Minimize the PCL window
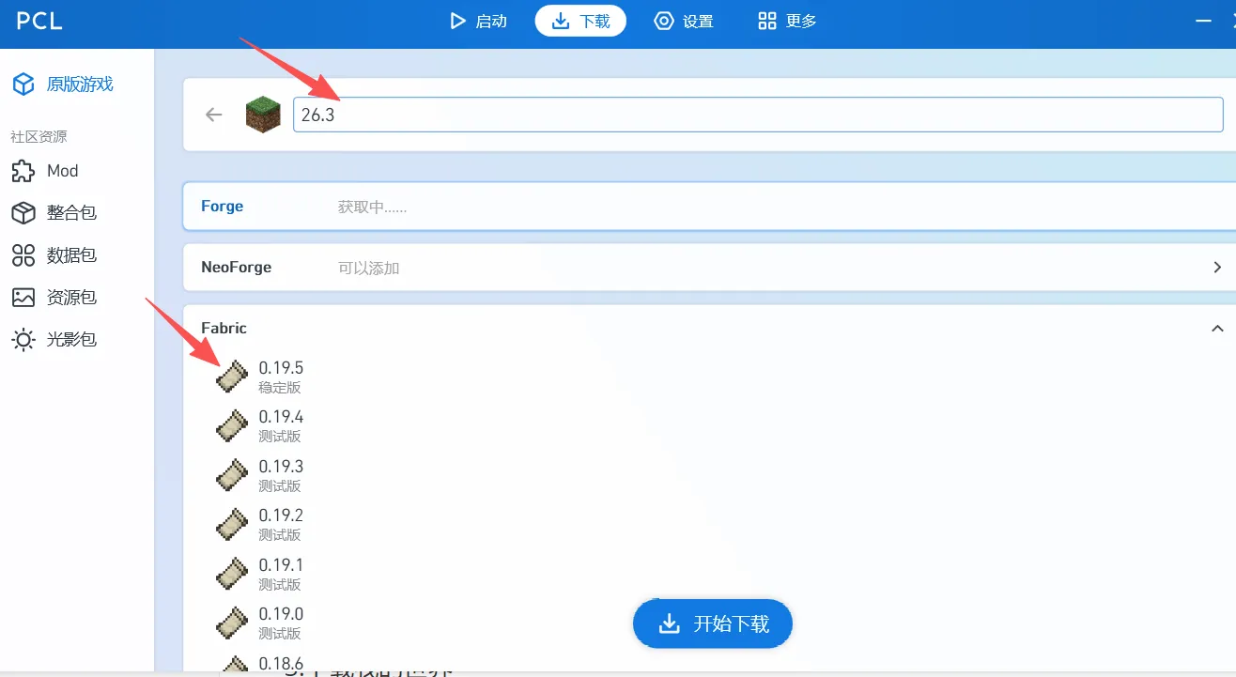1236x677 pixels. click(1203, 21)
